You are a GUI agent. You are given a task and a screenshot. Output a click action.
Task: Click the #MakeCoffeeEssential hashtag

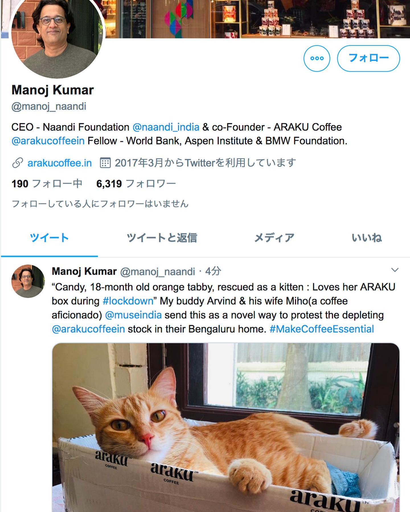pos(321,329)
